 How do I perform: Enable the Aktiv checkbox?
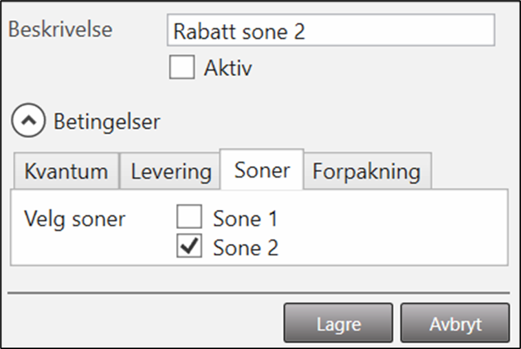click(182, 68)
